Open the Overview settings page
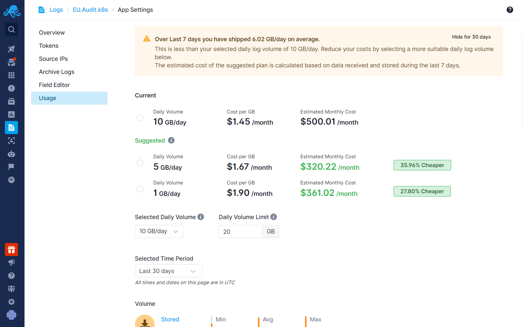 pos(69,33)
